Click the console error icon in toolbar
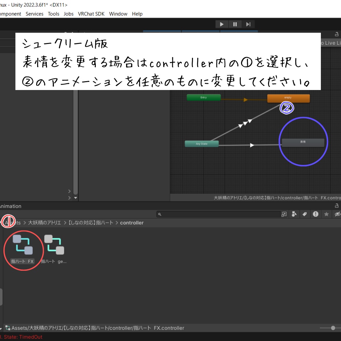This screenshot has width=341, height=341. pos(315,214)
